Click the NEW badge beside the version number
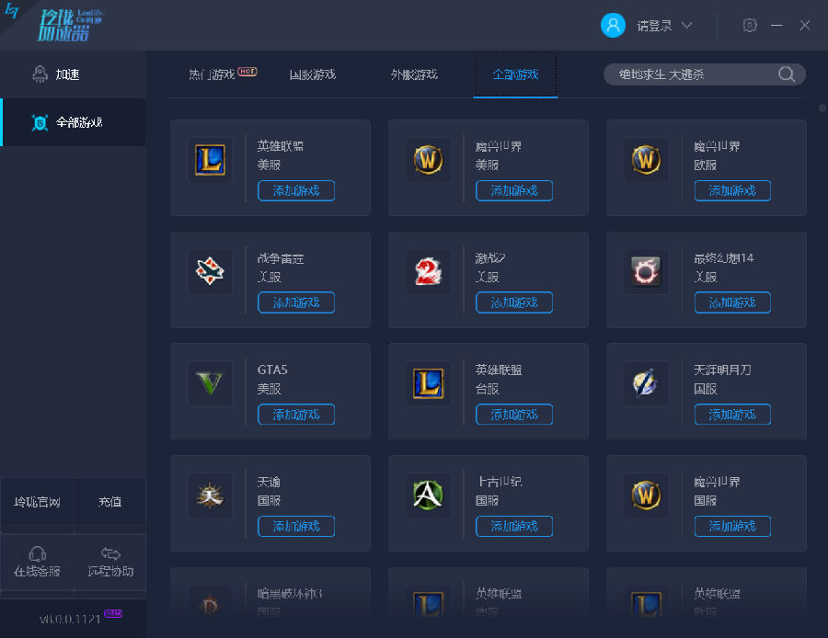Image resolution: width=828 pixels, height=638 pixels. [x=113, y=613]
